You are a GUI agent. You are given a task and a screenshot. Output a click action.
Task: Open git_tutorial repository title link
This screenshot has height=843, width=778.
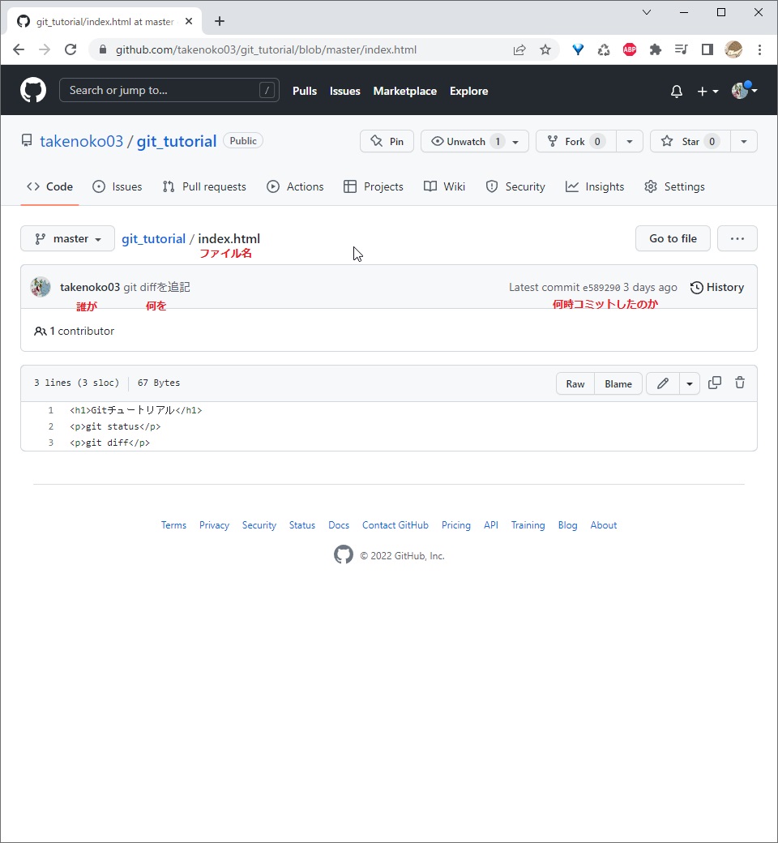tap(177, 141)
